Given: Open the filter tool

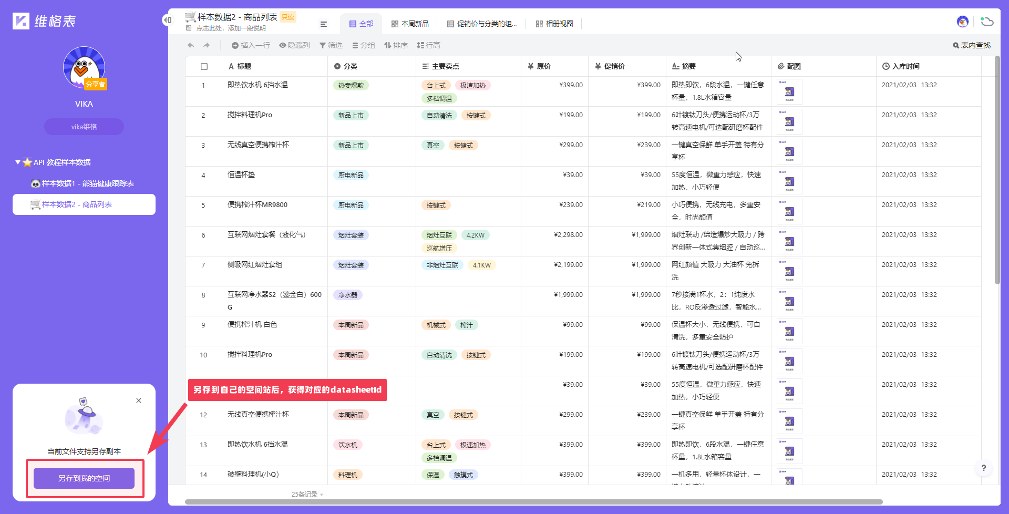Looking at the screenshot, I should (331, 45).
